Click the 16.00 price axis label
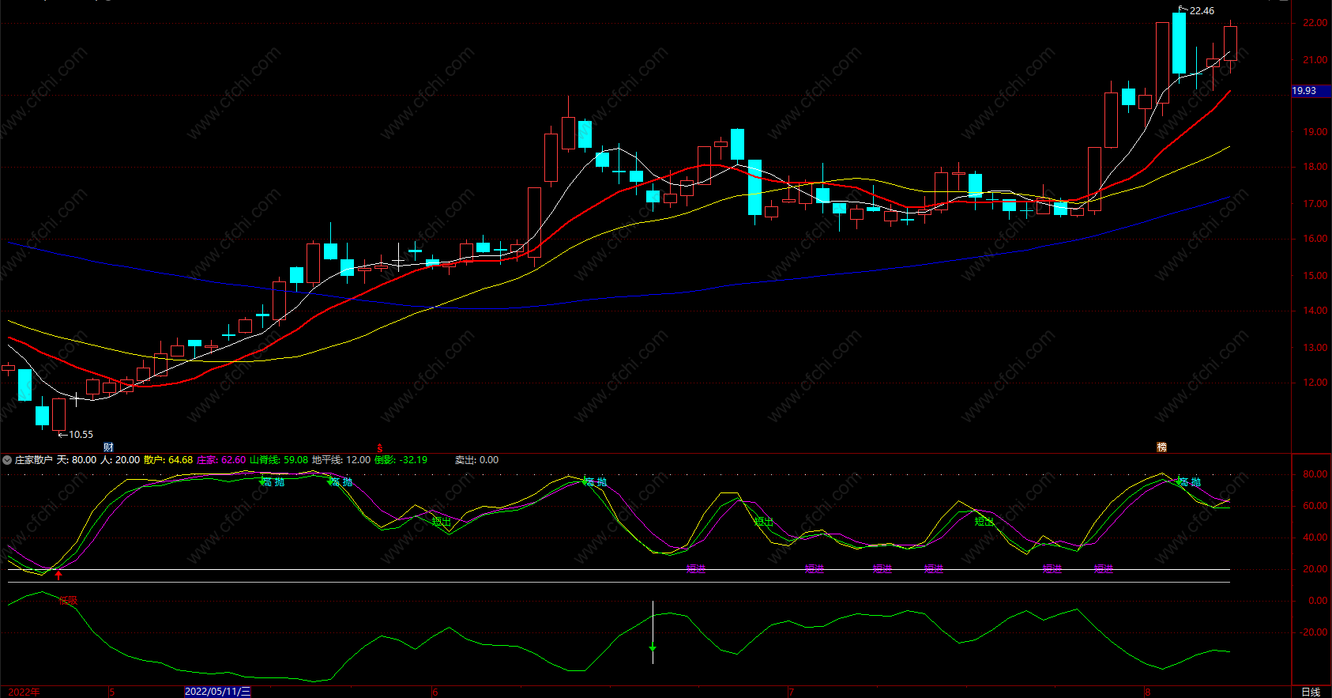Image resolution: width=1332 pixels, height=698 pixels. [x=1315, y=239]
